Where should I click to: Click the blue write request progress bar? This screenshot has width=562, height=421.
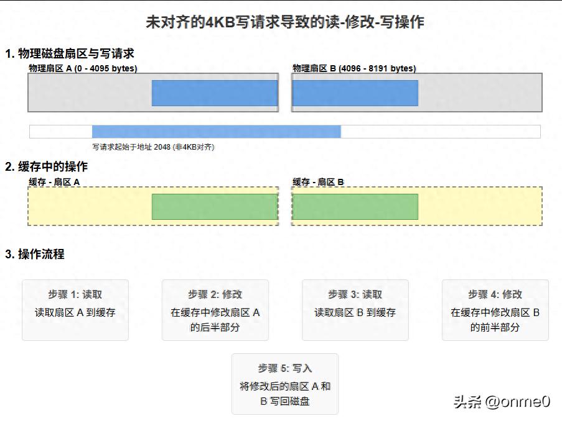[x=216, y=131]
